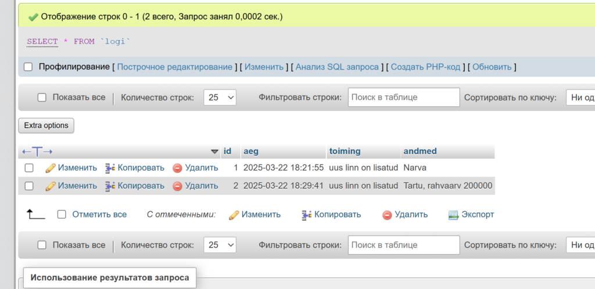Click the pencil edit icon for Narva row
The width and height of the screenshot is (595, 289).
50,168
